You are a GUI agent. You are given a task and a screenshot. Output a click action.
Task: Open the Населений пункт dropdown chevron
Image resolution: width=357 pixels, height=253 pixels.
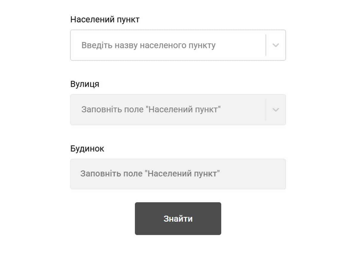click(x=276, y=45)
